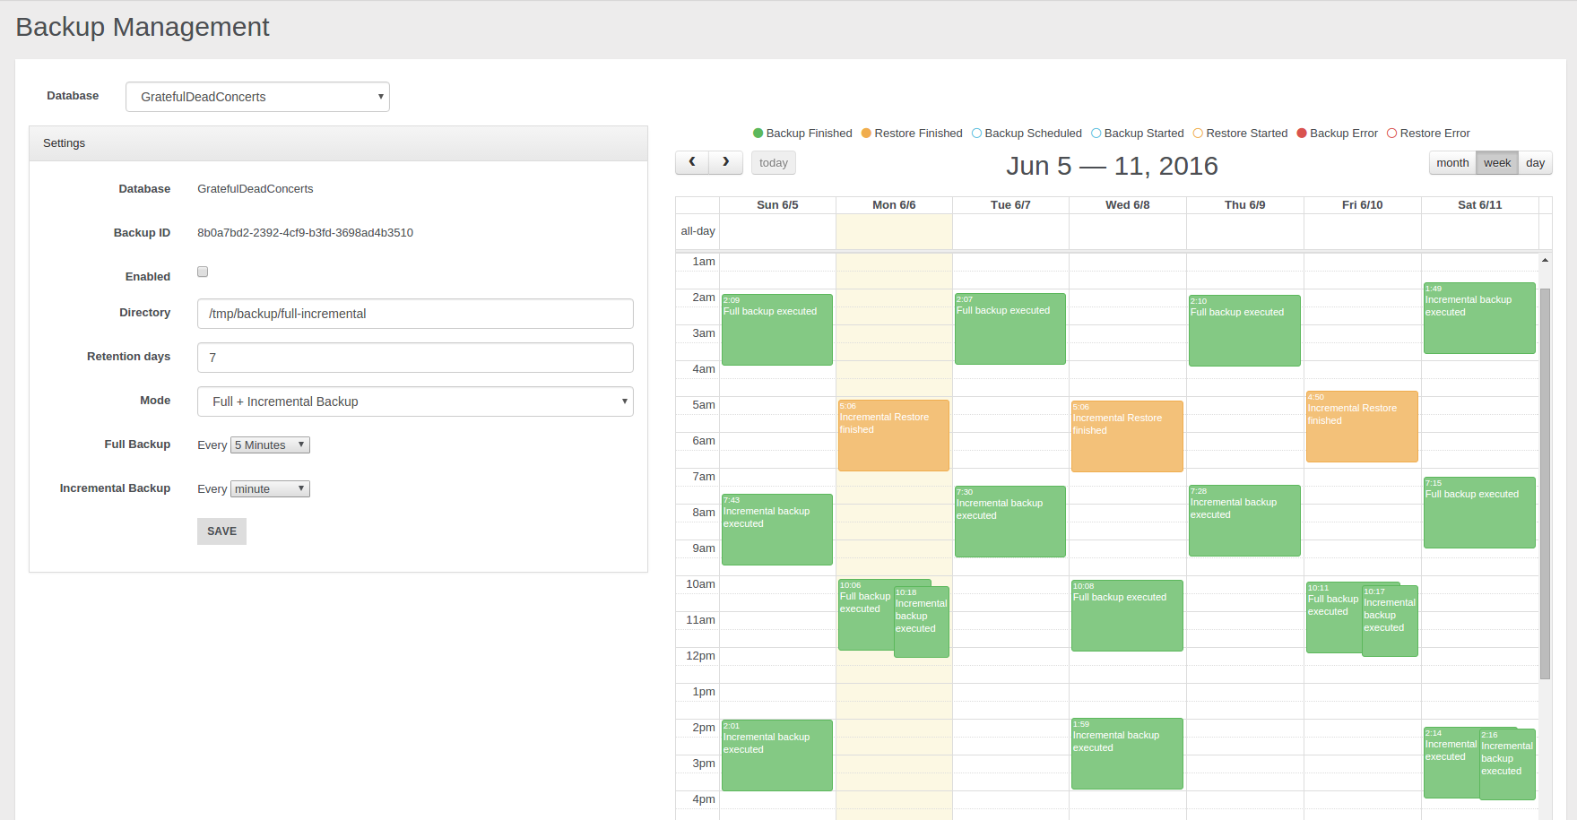Go to previous week with left arrow
1577x820 pixels.
point(691,162)
